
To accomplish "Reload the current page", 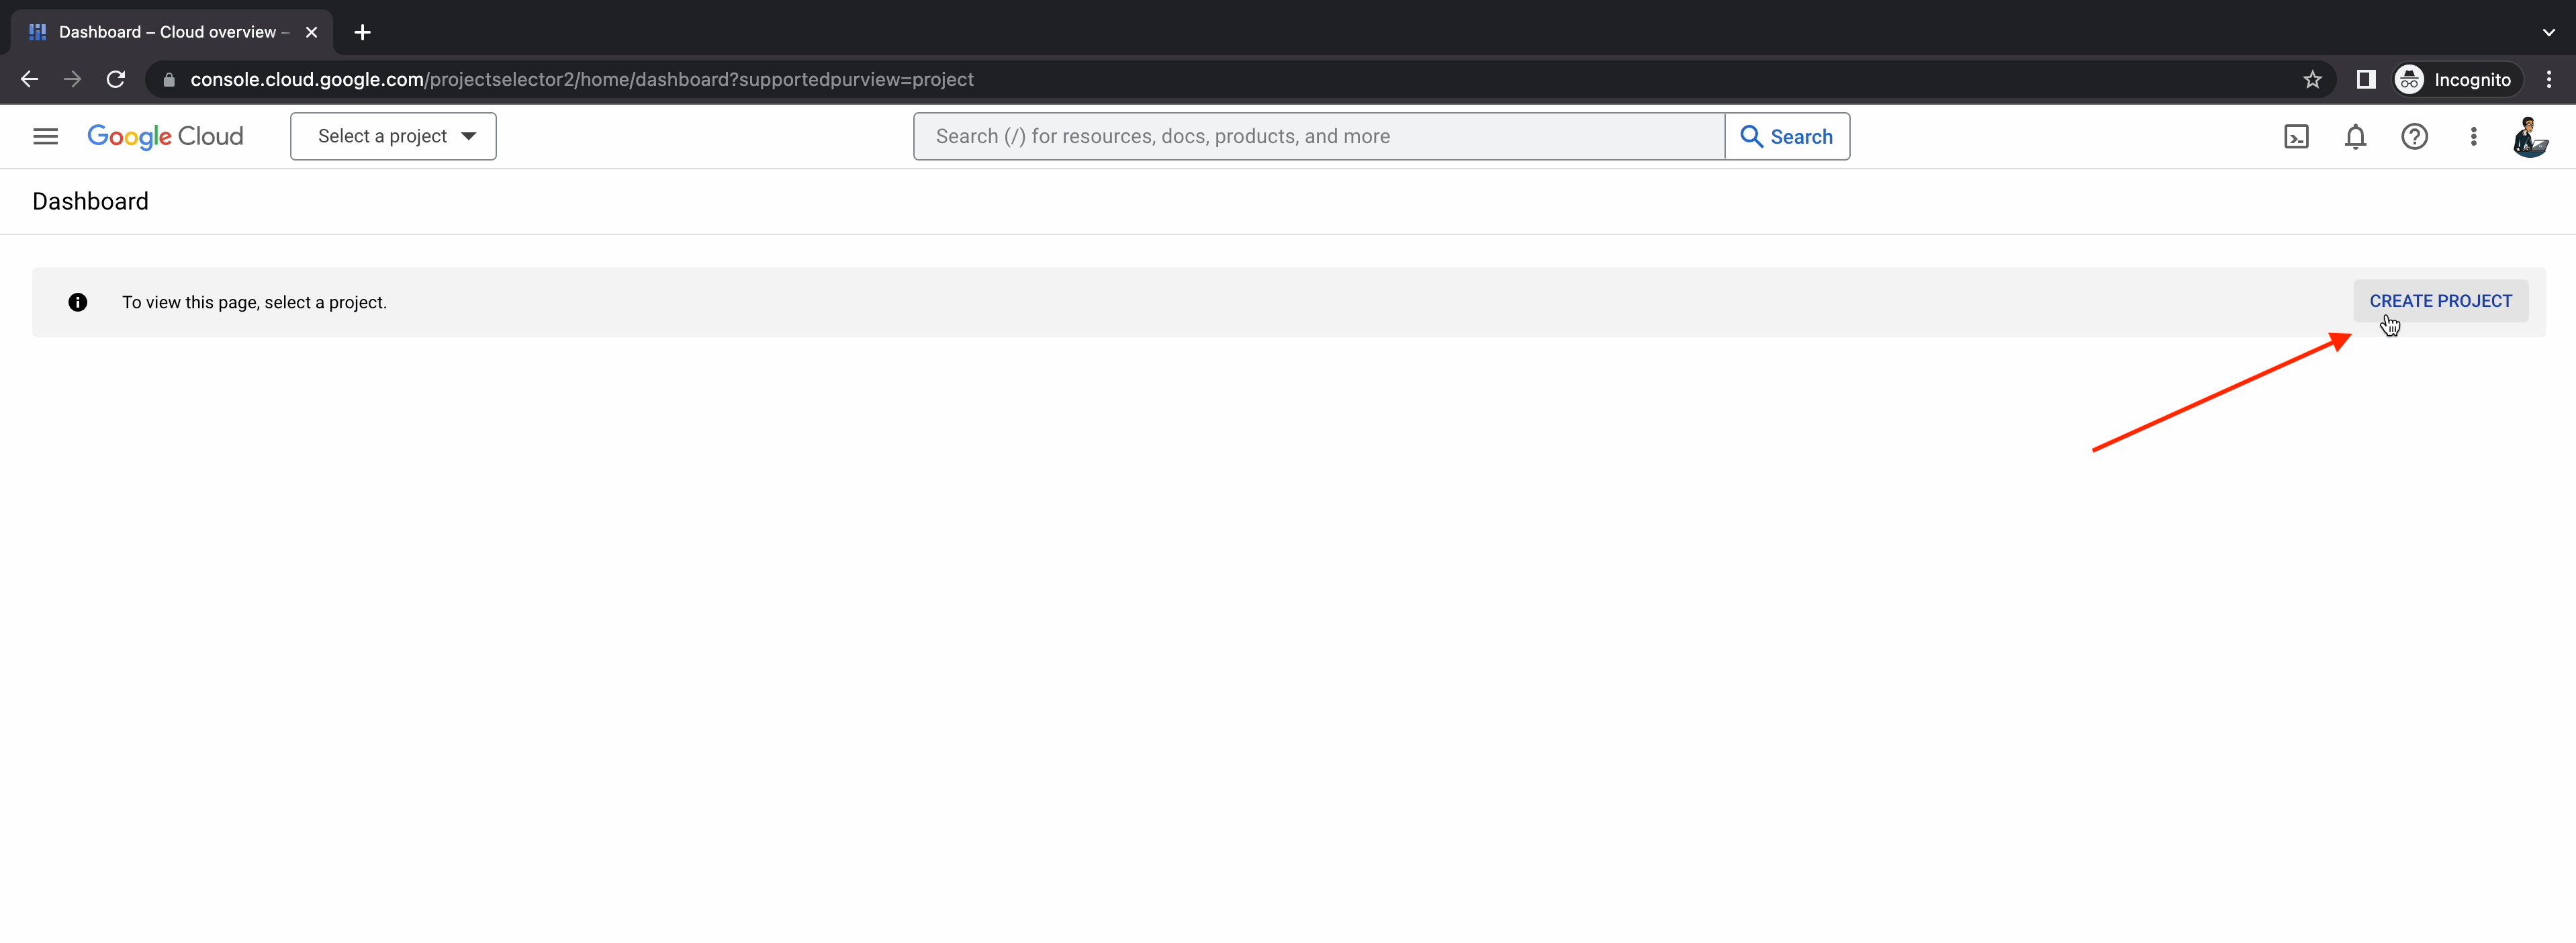I will point(116,80).
